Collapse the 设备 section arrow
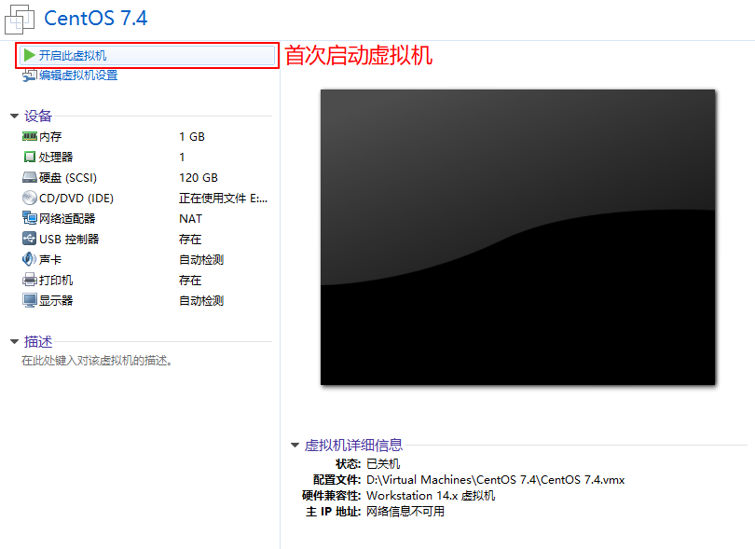755x549 pixels. [14, 117]
